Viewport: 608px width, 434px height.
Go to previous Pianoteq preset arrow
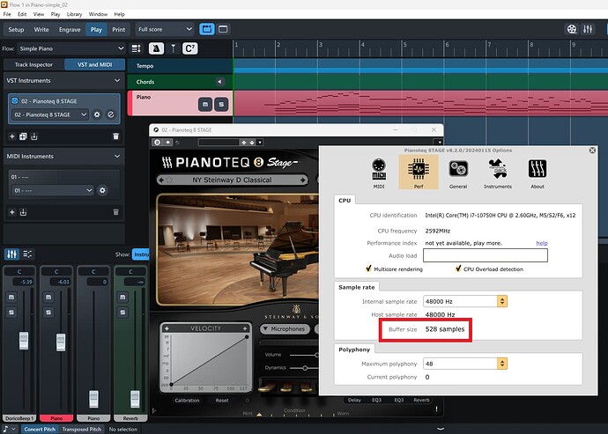click(161, 180)
